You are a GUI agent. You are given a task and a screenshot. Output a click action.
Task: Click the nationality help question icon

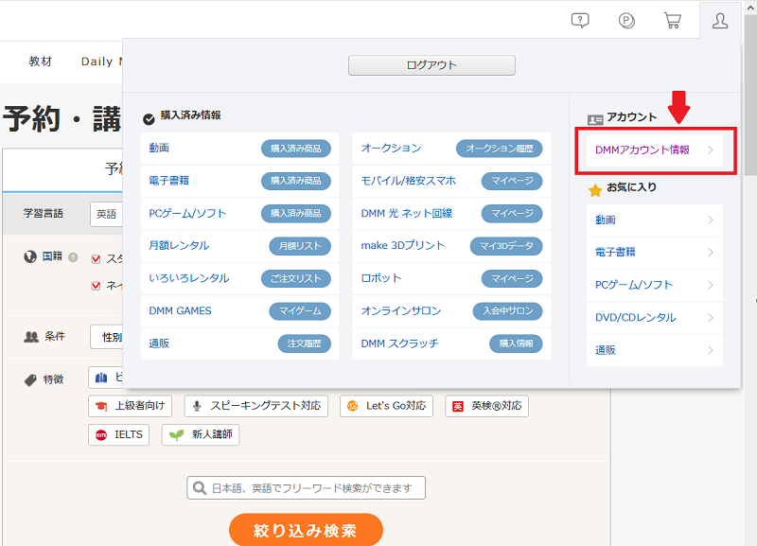pos(73,256)
